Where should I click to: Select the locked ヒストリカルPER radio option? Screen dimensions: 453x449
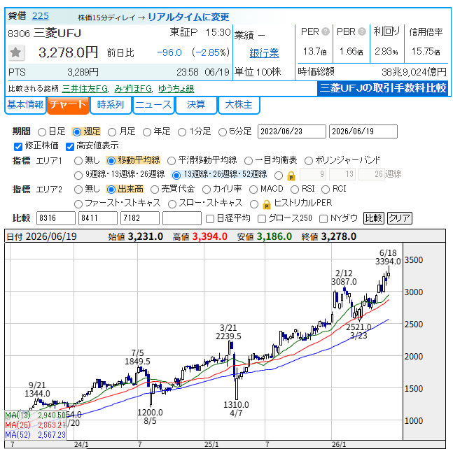point(254,204)
